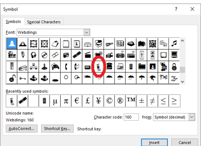
Task: Click the Character code input field
Action: coord(131,117)
